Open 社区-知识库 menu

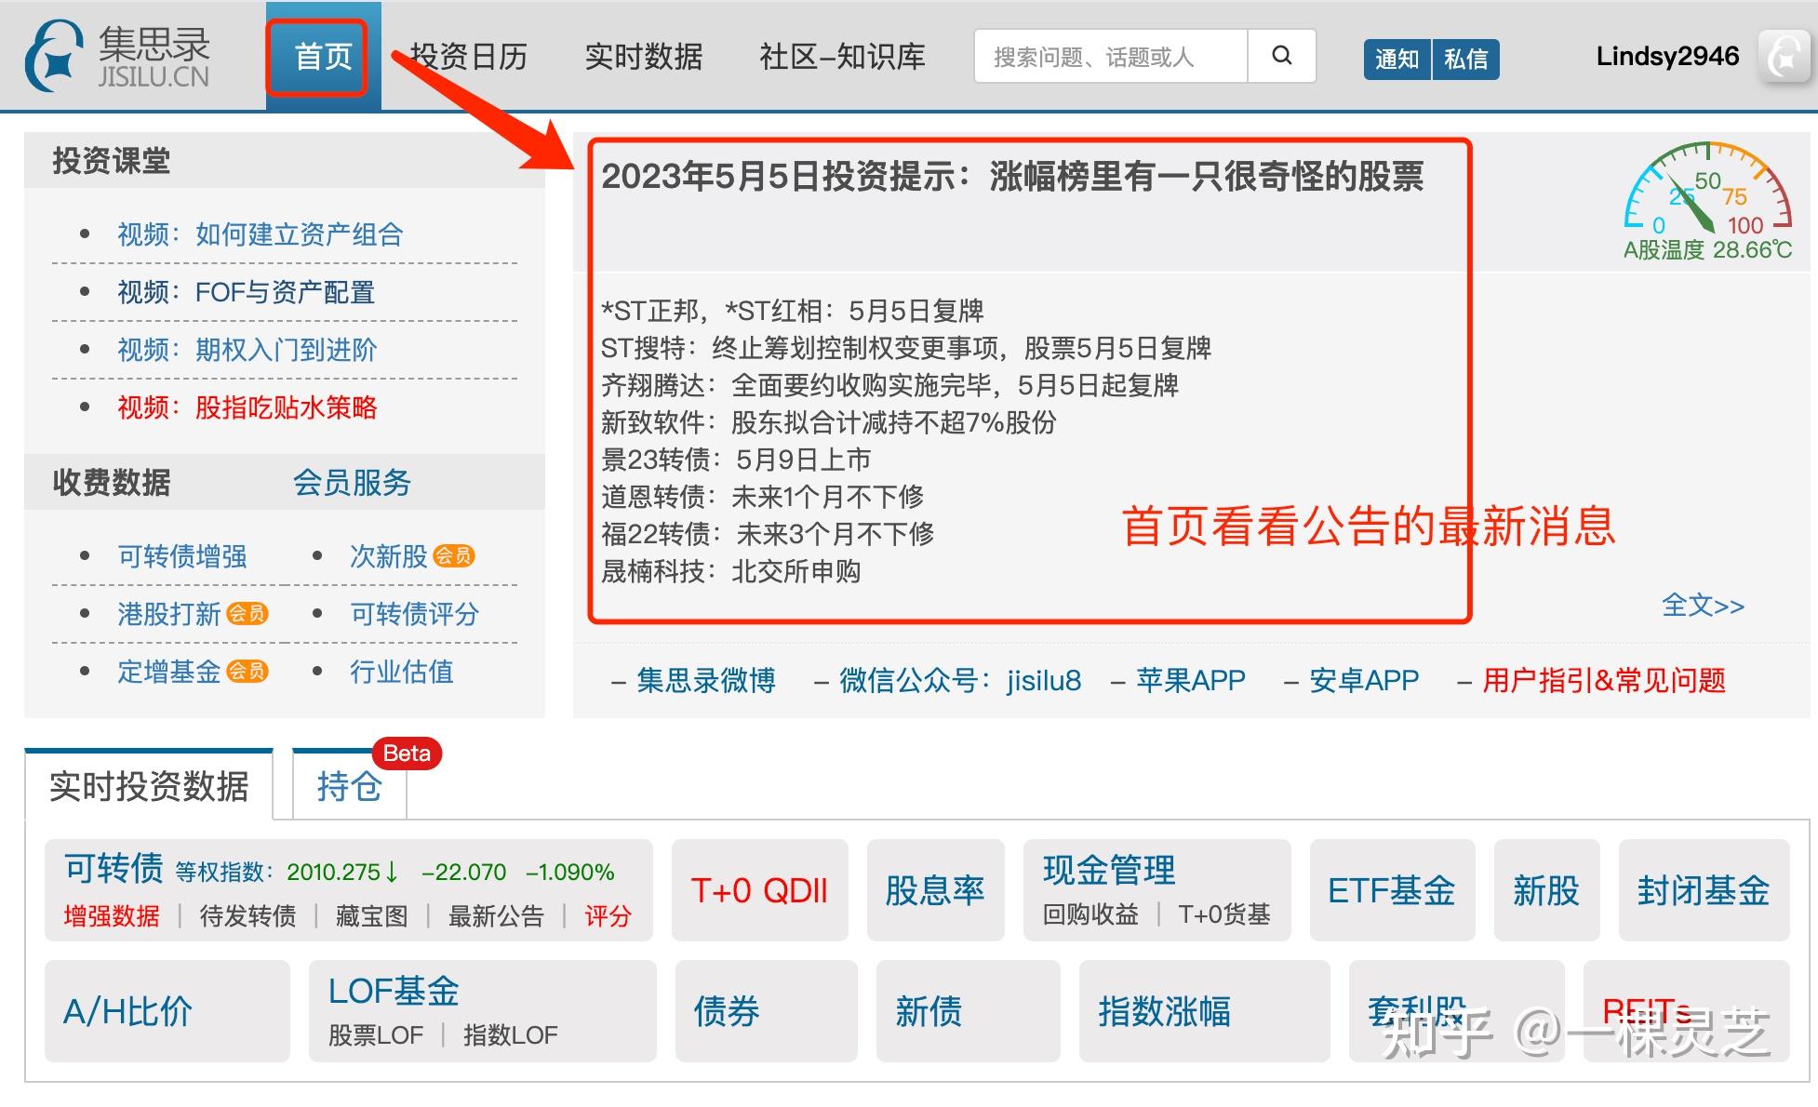pyautogui.click(x=842, y=57)
